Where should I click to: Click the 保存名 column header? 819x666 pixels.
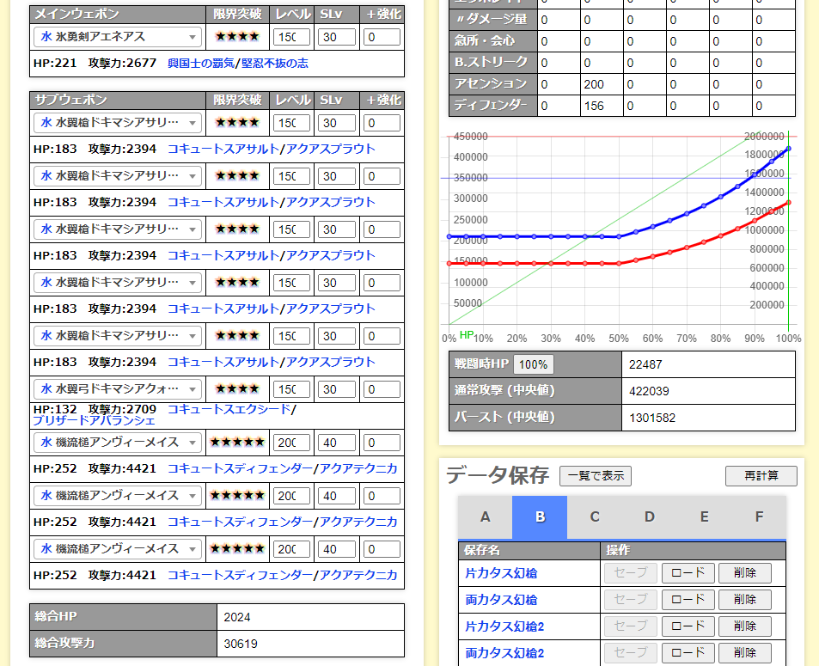pyautogui.click(x=529, y=550)
